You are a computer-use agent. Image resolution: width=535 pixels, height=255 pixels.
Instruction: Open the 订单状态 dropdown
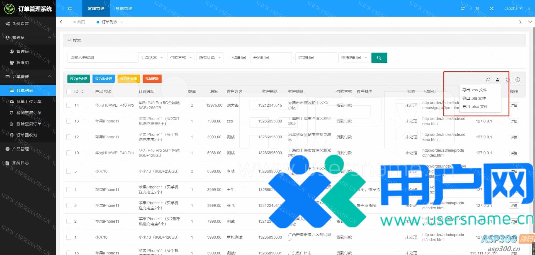(152, 58)
